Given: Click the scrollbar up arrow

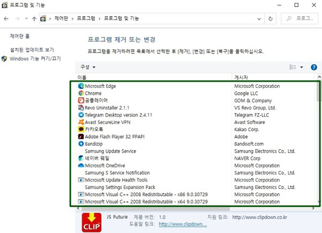Looking at the screenshot, I should click(319, 77).
